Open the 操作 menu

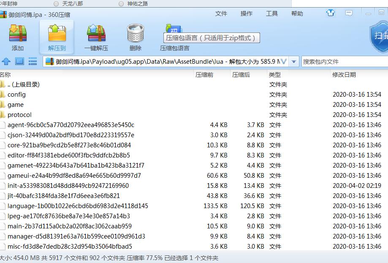click(247, 14)
